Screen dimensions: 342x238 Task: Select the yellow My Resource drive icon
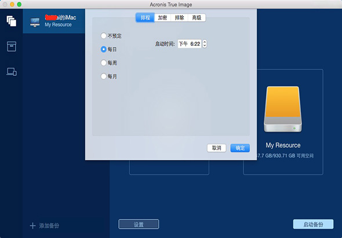283,109
